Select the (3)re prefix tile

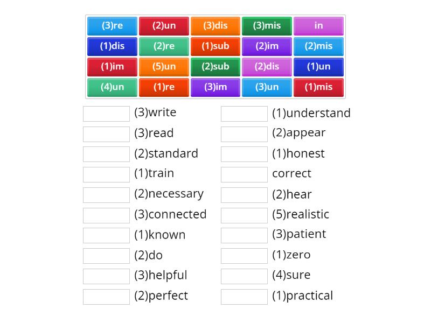click(112, 25)
